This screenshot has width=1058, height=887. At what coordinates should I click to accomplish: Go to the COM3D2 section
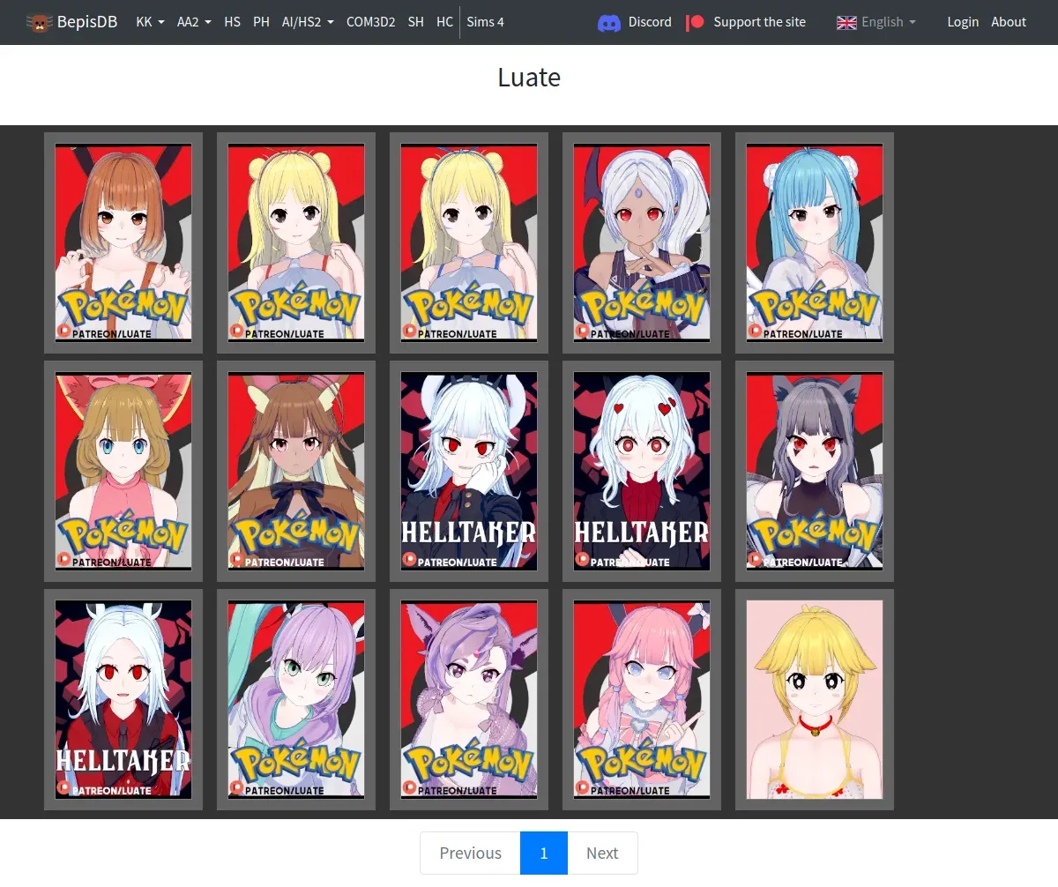[x=370, y=22]
